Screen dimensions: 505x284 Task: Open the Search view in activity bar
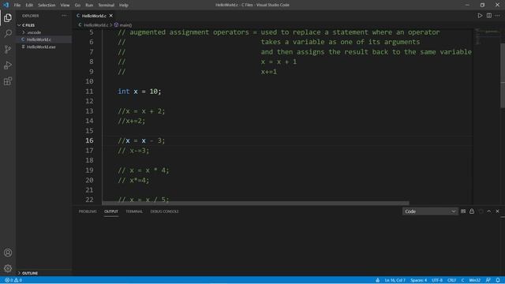[x=8, y=33]
